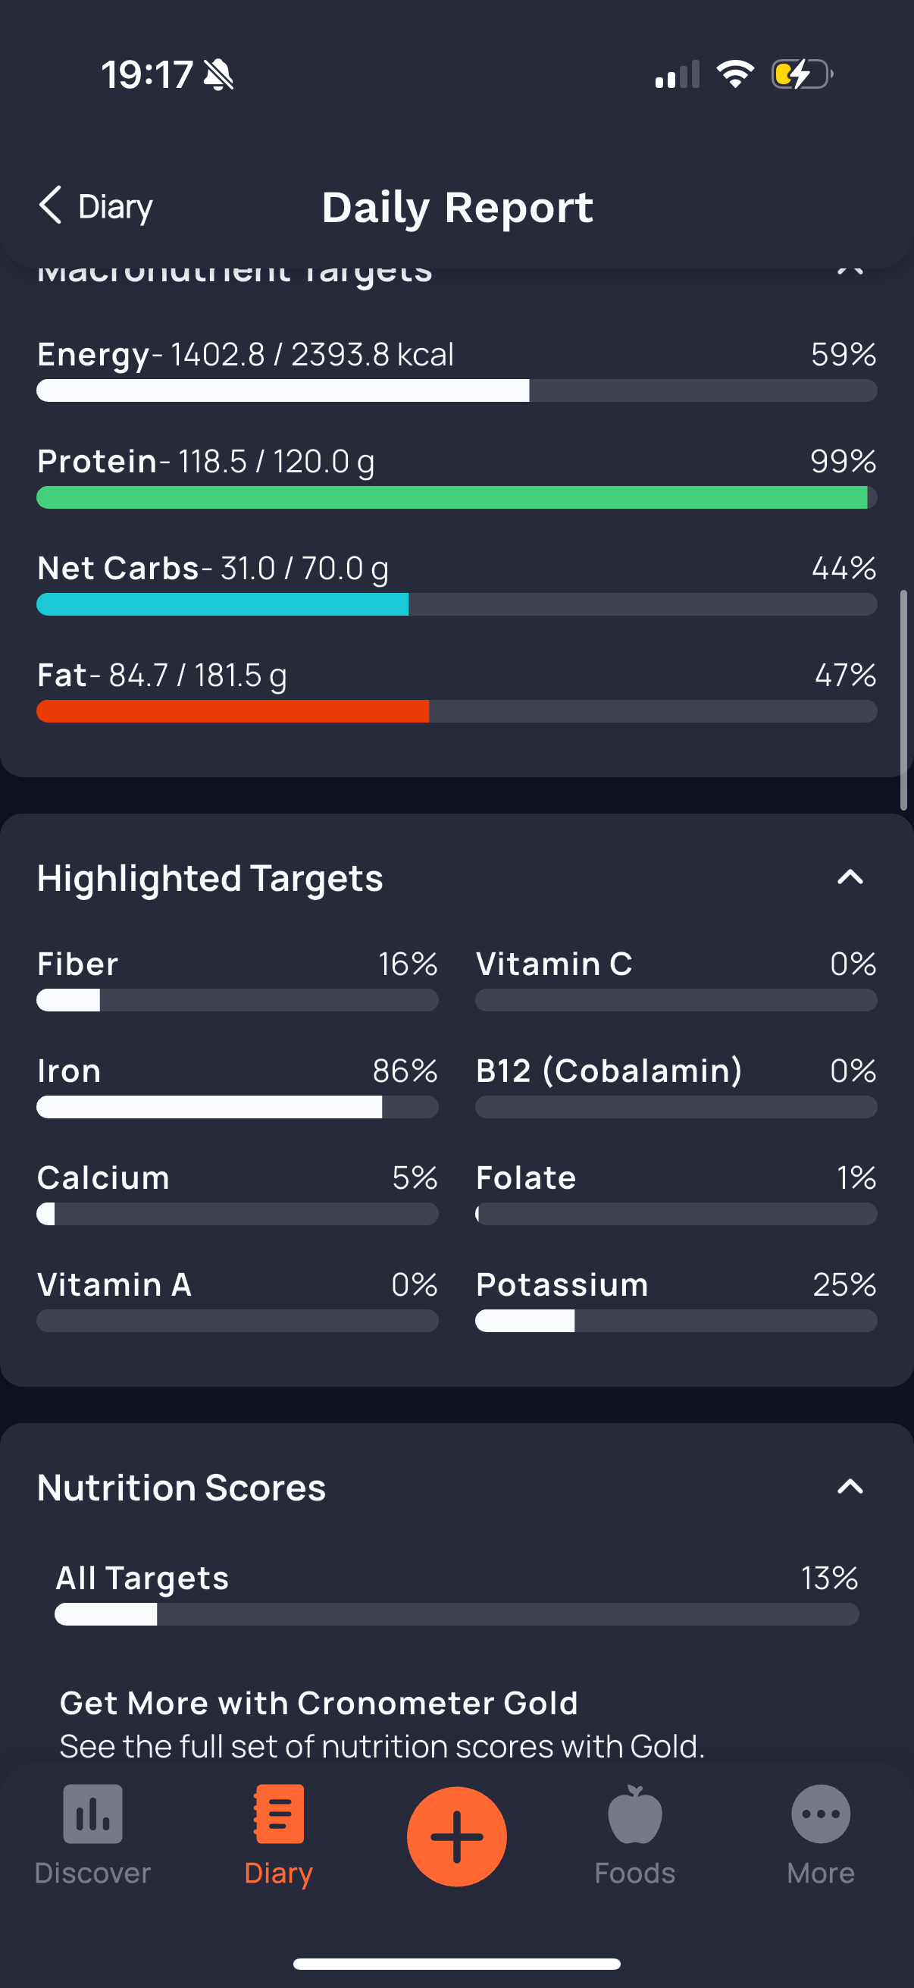Tap the Discover bar chart icon
This screenshot has width=914, height=1988.
coord(92,1814)
